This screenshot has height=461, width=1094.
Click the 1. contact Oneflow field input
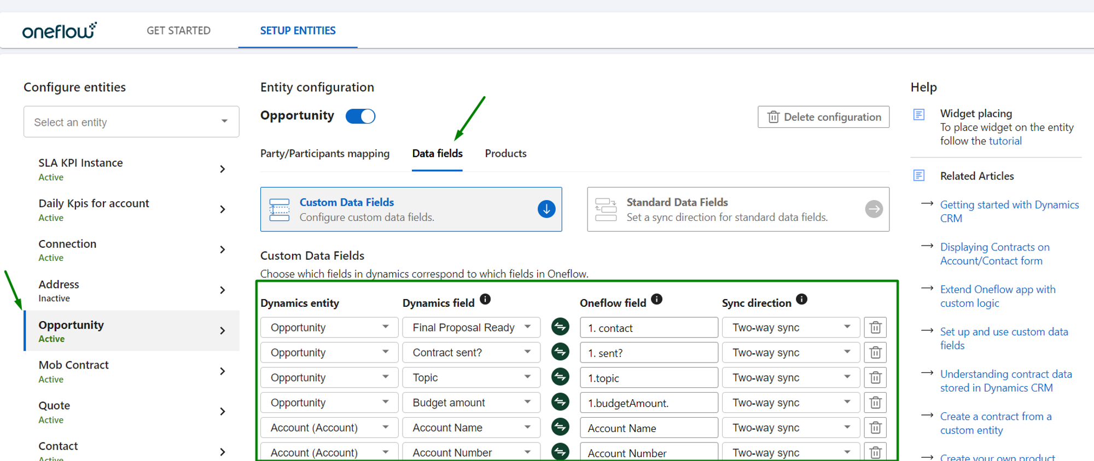649,328
